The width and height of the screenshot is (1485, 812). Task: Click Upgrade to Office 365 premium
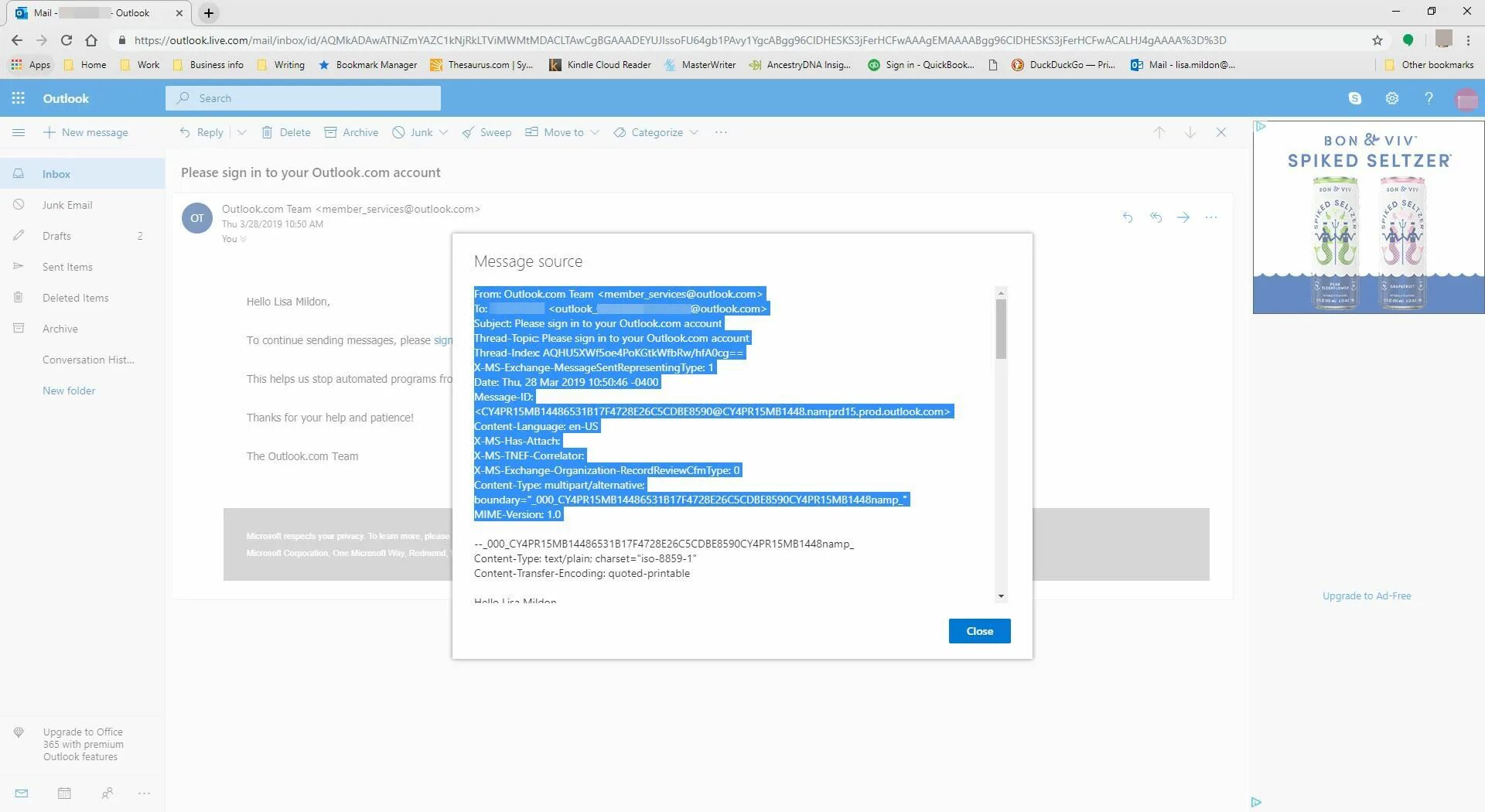(x=83, y=744)
